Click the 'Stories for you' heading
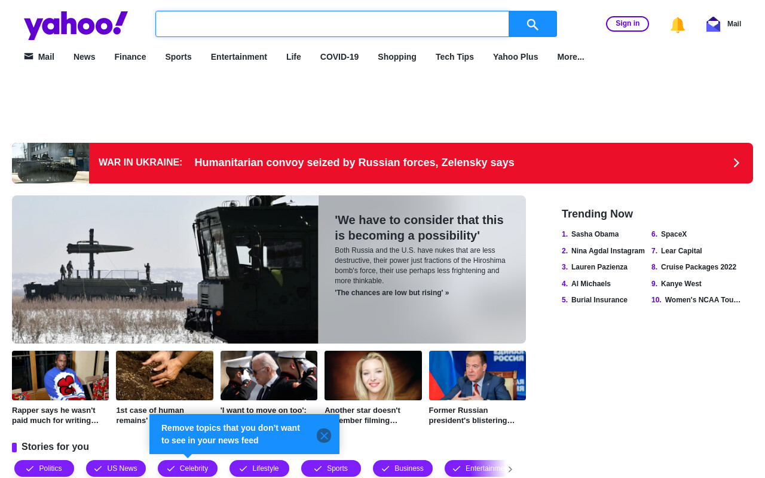765x478 pixels. pos(55,446)
